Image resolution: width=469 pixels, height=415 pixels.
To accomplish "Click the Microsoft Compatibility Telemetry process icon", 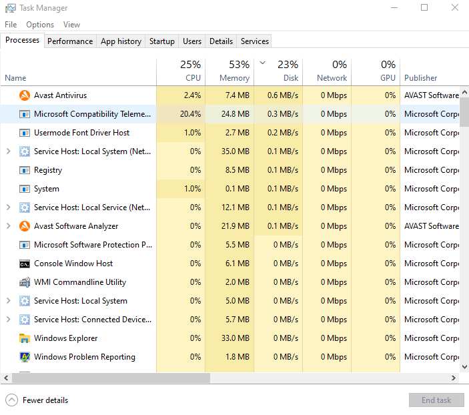I will coord(25,114).
